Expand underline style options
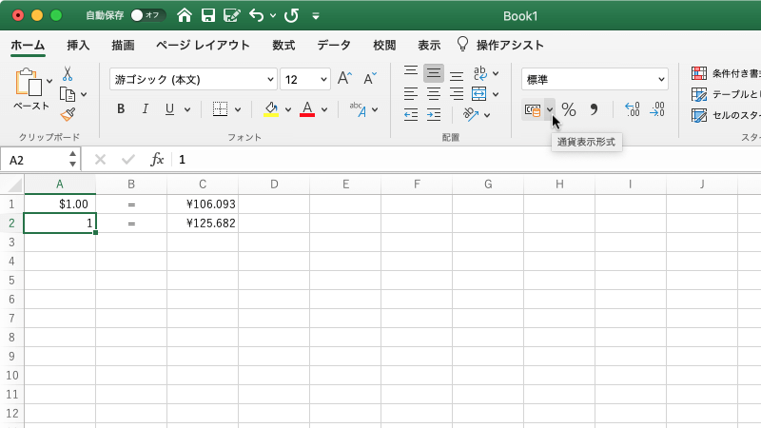The image size is (761, 428). point(187,109)
